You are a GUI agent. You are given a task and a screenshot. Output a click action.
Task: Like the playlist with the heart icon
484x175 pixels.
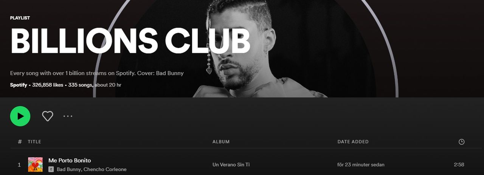pos(48,116)
